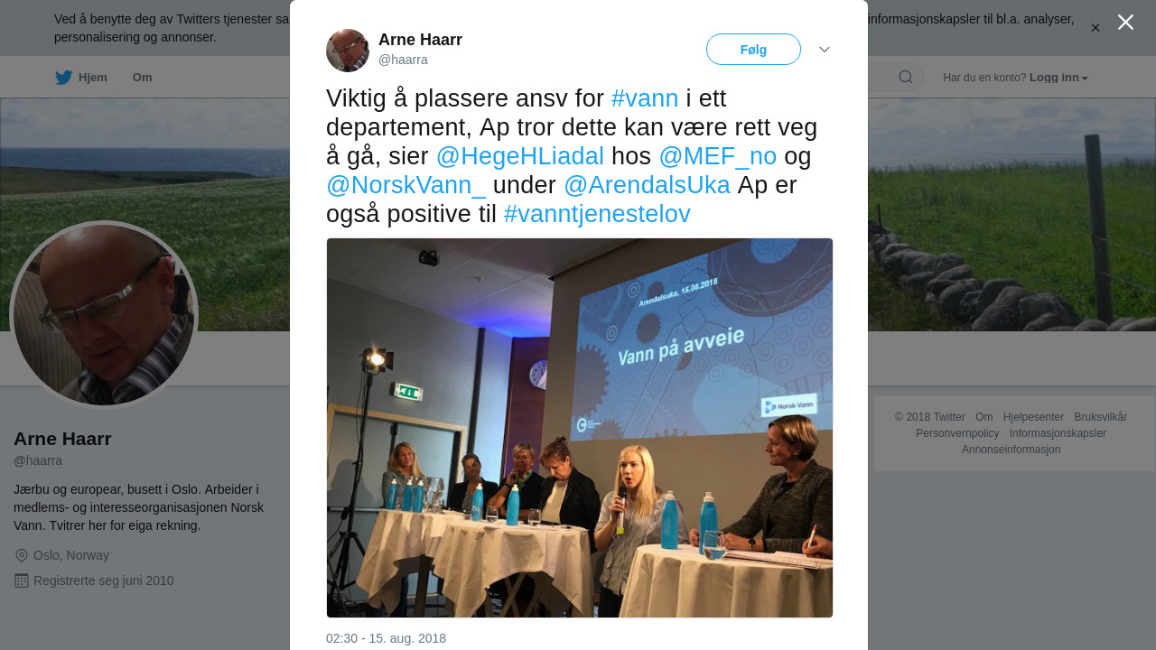Click Arne Haarr's small tweet avatar
The height and width of the screenshot is (650, 1156).
click(348, 51)
